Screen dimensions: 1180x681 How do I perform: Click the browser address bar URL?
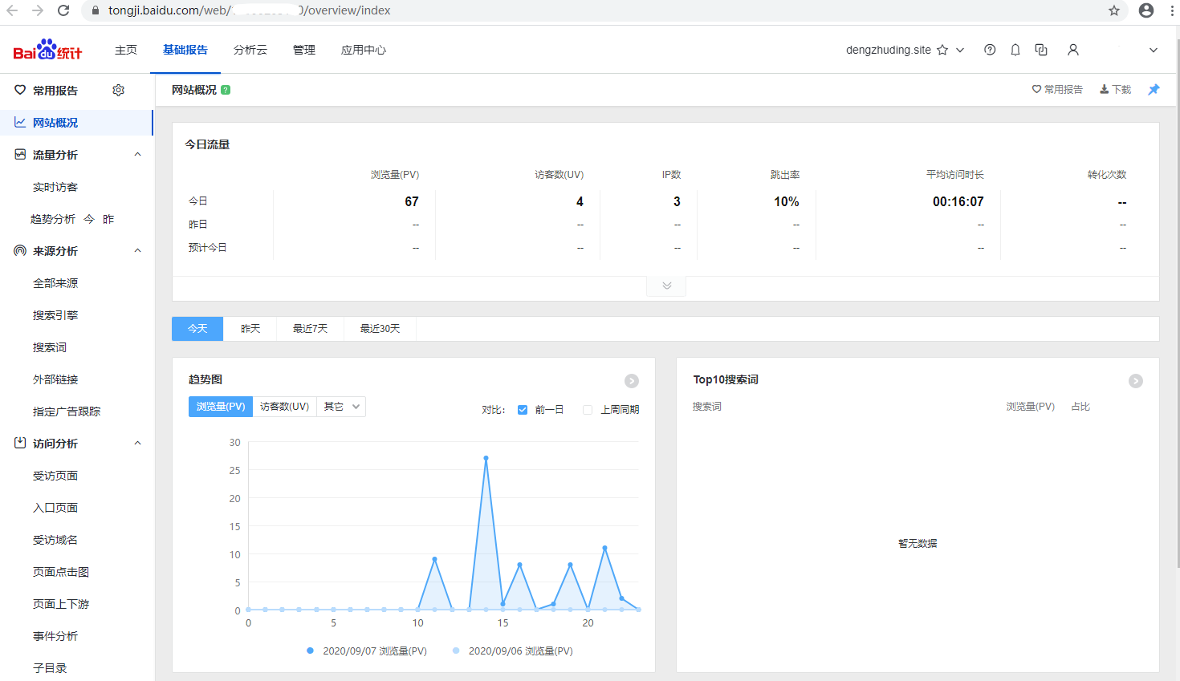(250, 10)
